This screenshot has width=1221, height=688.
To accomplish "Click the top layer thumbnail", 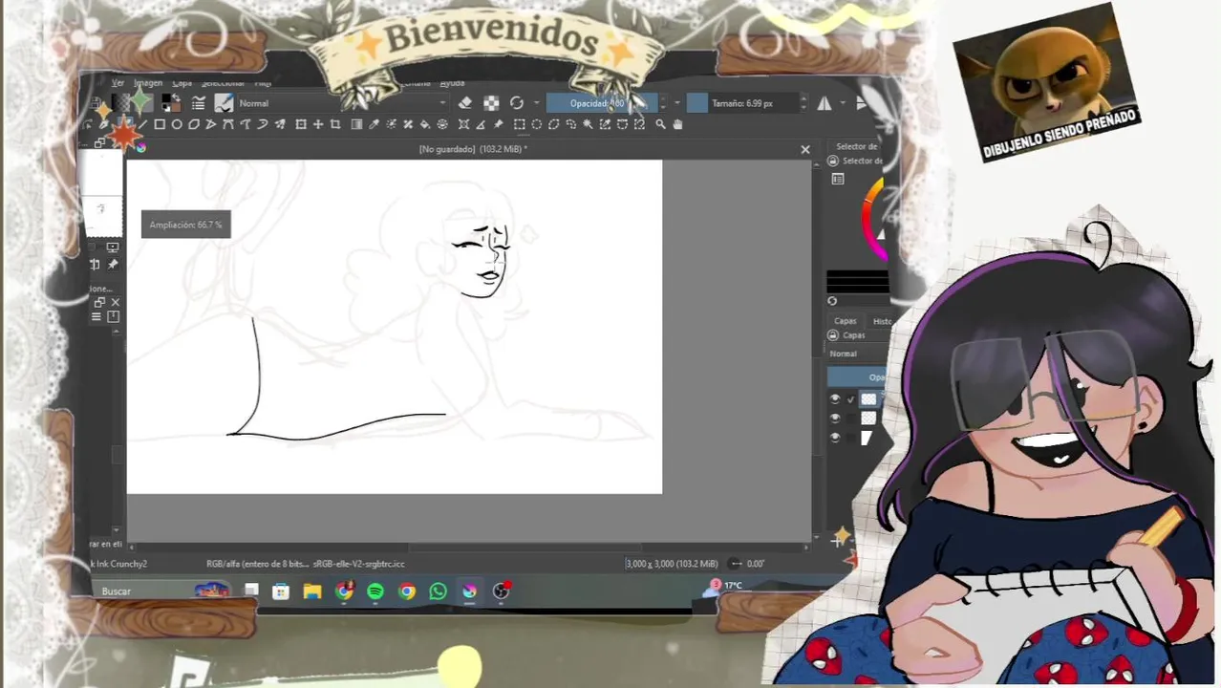I will point(868,399).
